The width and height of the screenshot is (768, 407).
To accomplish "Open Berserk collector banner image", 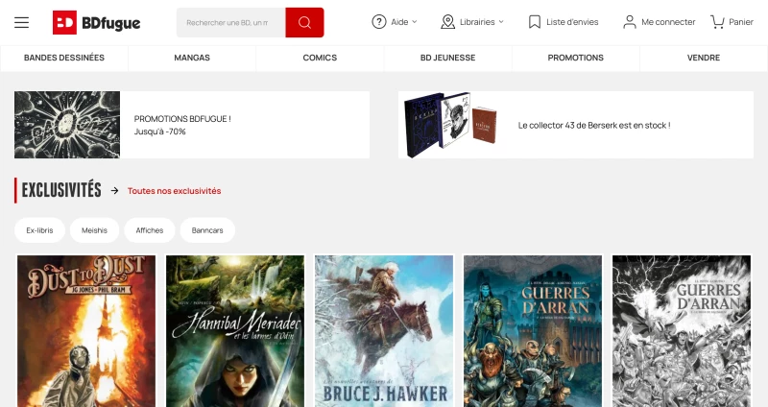I will point(450,125).
